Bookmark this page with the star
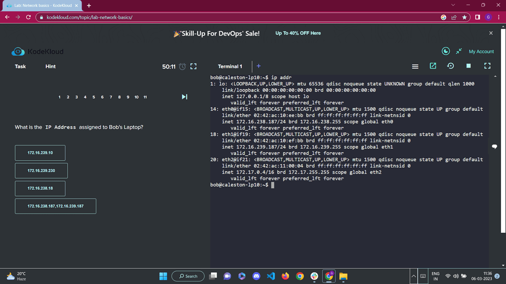This screenshot has width=506, height=284. pyautogui.click(x=464, y=17)
